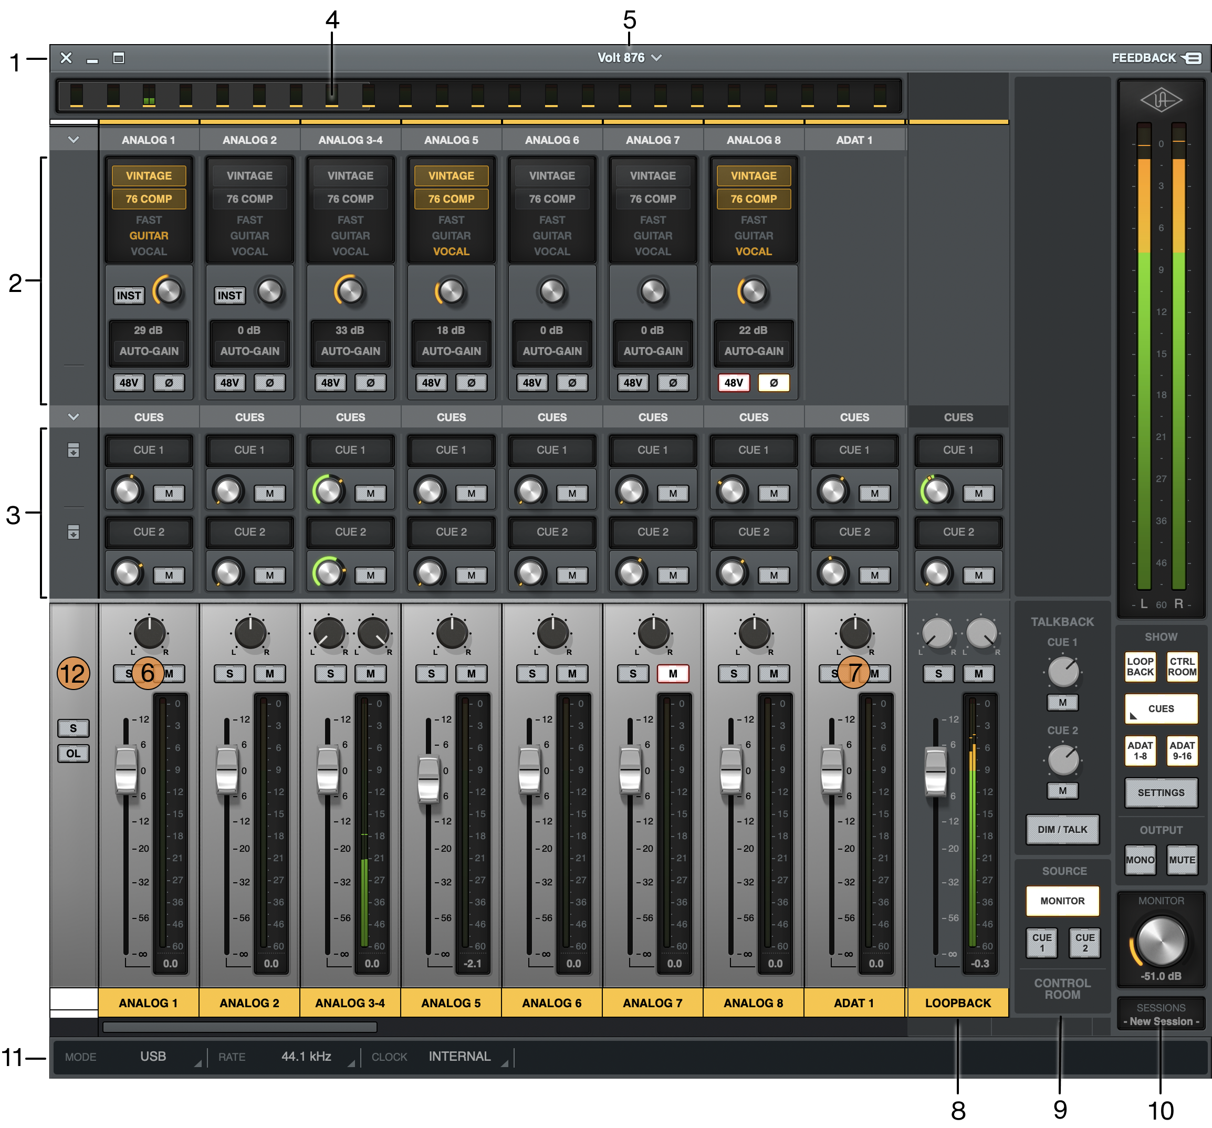Enable INST input on Analog 2
1212x1128 pixels.
[229, 296]
